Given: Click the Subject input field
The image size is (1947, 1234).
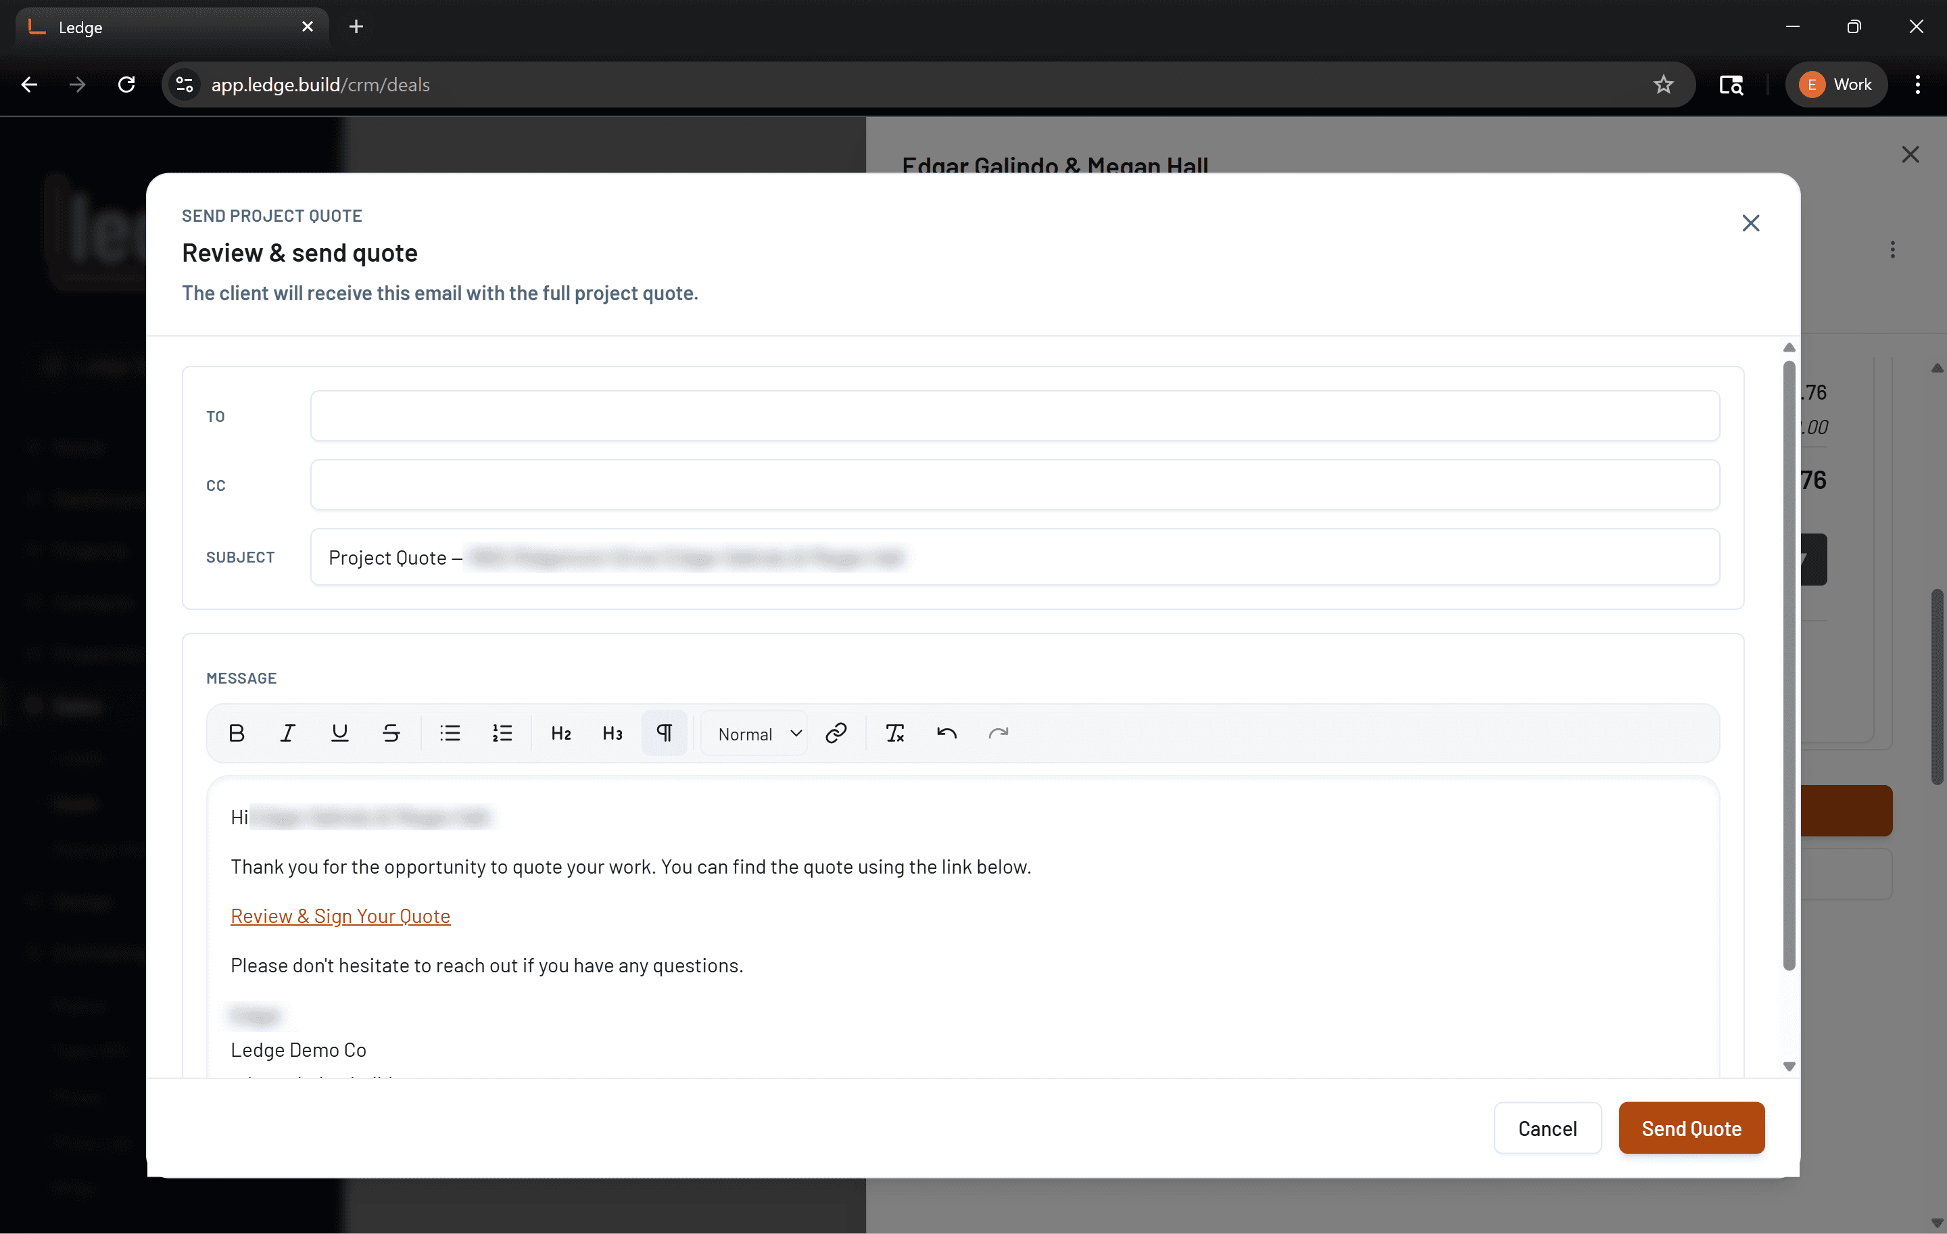Looking at the screenshot, I should coord(1015,557).
